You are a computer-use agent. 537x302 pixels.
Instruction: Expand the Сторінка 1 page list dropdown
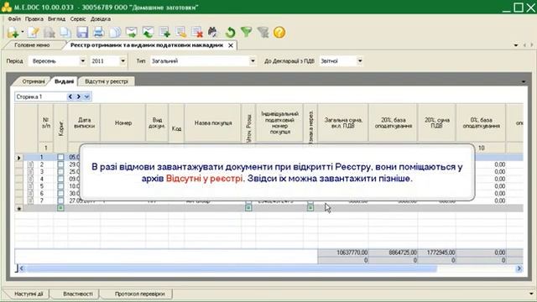87,97
